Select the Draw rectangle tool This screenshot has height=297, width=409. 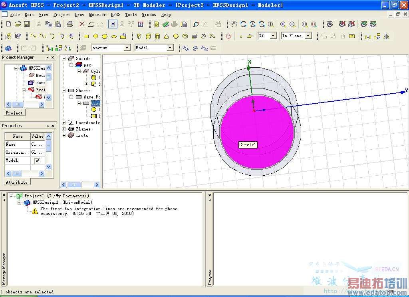click(x=86, y=36)
